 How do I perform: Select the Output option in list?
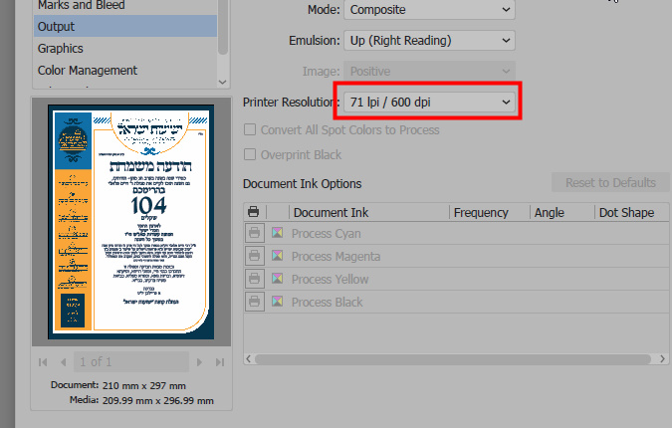click(x=125, y=26)
